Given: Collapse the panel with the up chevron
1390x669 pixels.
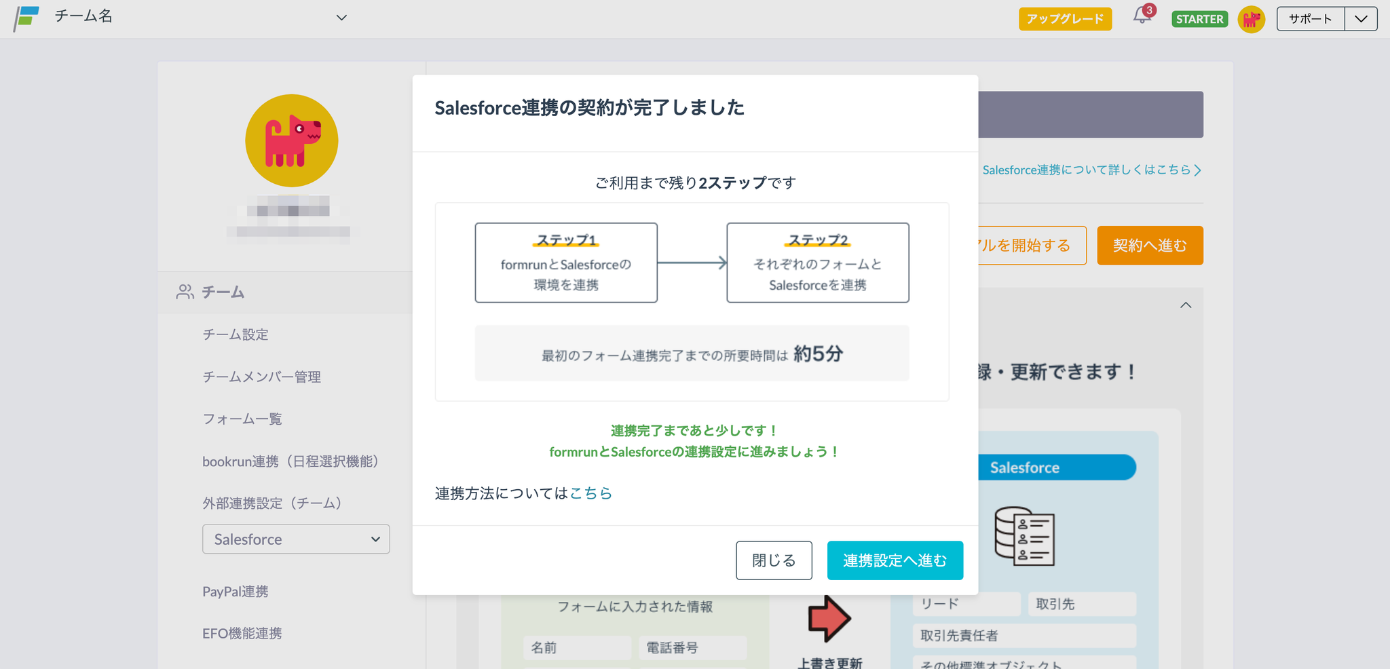Looking at the screenshot, I should point(1186,305).
